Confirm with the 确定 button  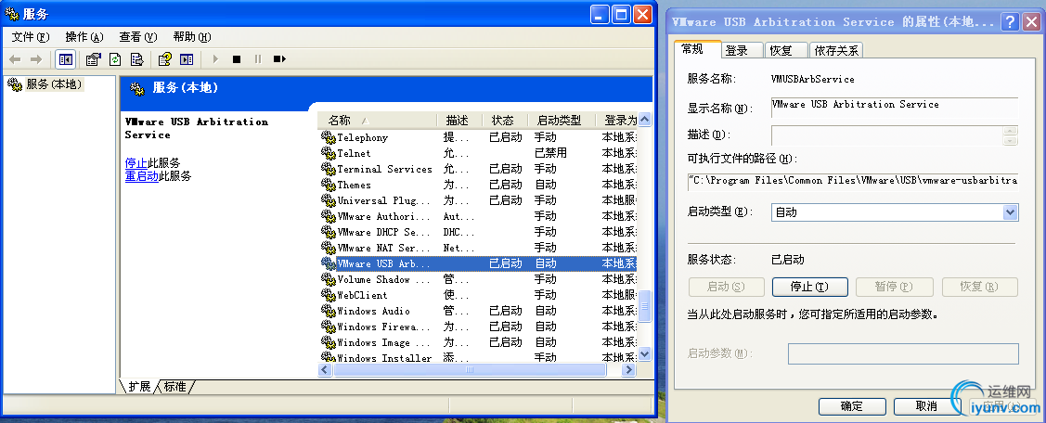pyautogui.click(x=853, y=406)
